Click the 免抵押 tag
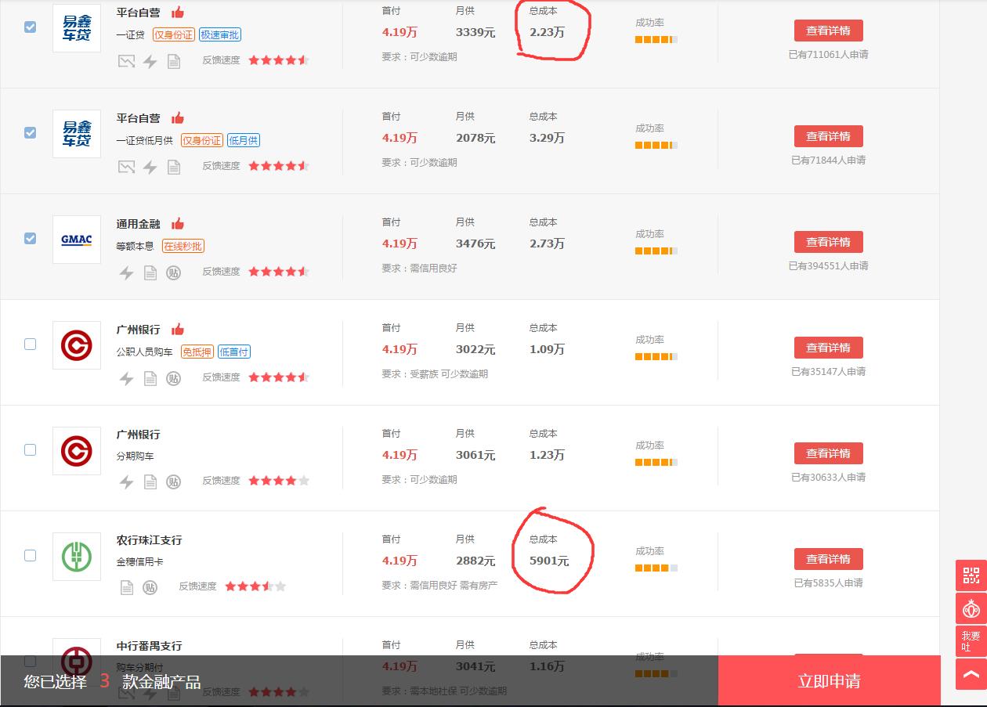Screen dimensions: 987x707 tap(197, 352)
